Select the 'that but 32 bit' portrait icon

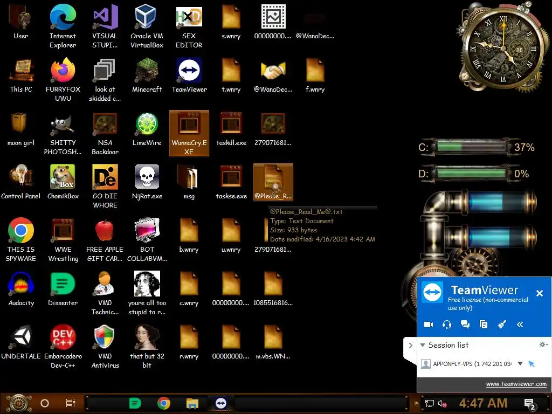pos(147,347)
